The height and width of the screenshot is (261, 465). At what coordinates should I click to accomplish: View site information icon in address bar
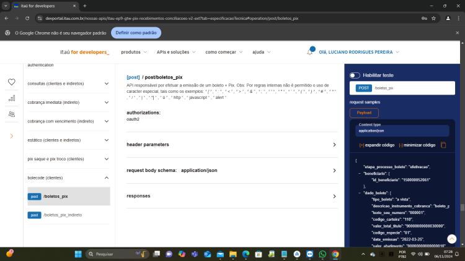(x=40, y=19)
